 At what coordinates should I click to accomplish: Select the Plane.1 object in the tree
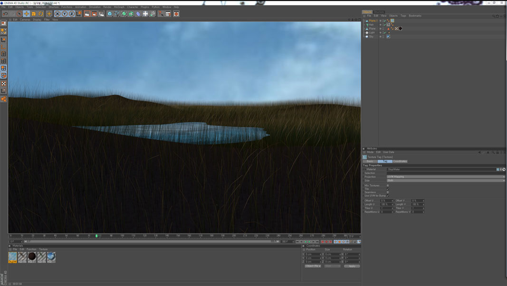point(373,21)
